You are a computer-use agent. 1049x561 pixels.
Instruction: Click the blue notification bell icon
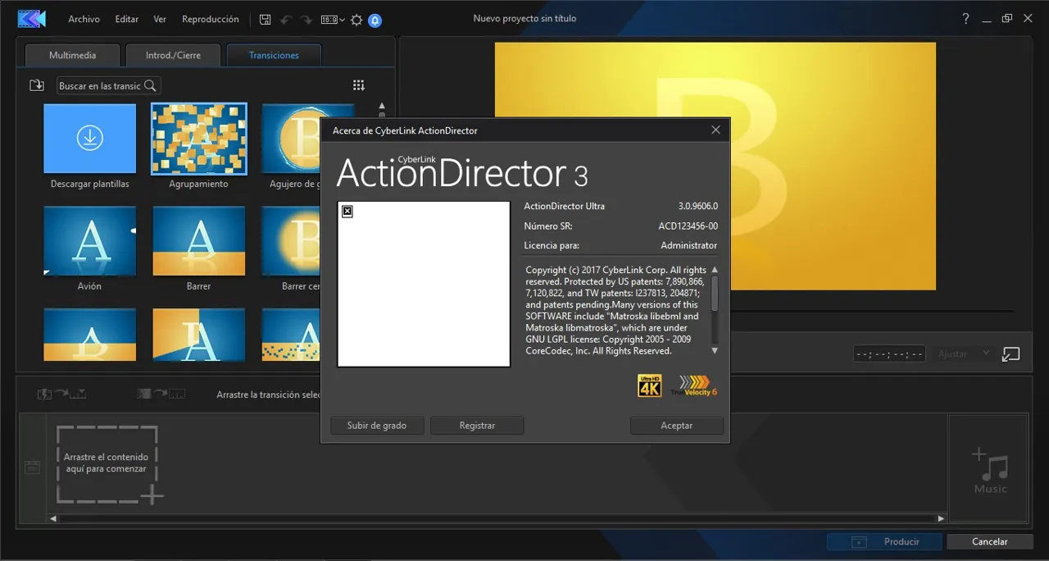click(x=375, y=20)
